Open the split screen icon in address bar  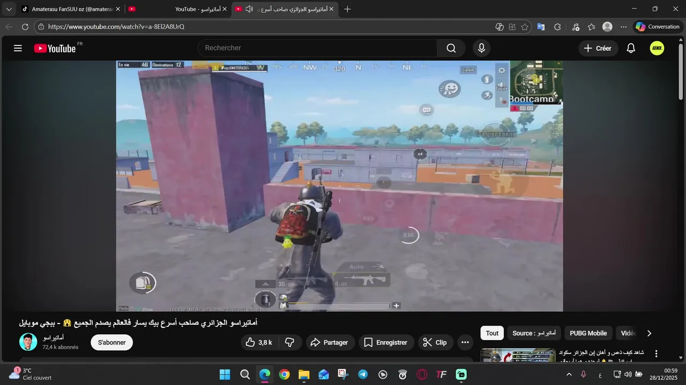(x=512, y=27)
